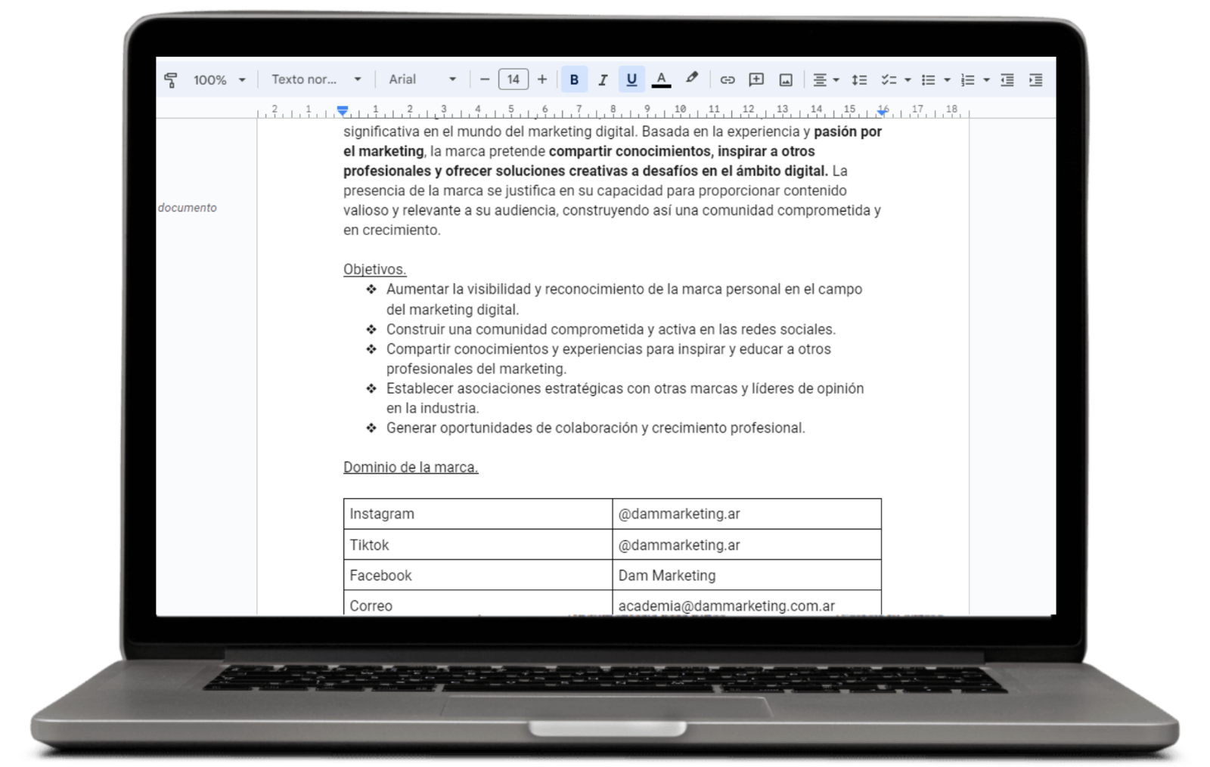Open the Texto normal style dropdown
The width and height of the screenshot is (1210, 767).
click(316, 79)
